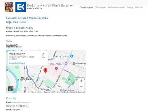Viewport: 148px width, 111px height.
Task: Click Zobrazit větší mapu link
Action: [x=17, y=63]
